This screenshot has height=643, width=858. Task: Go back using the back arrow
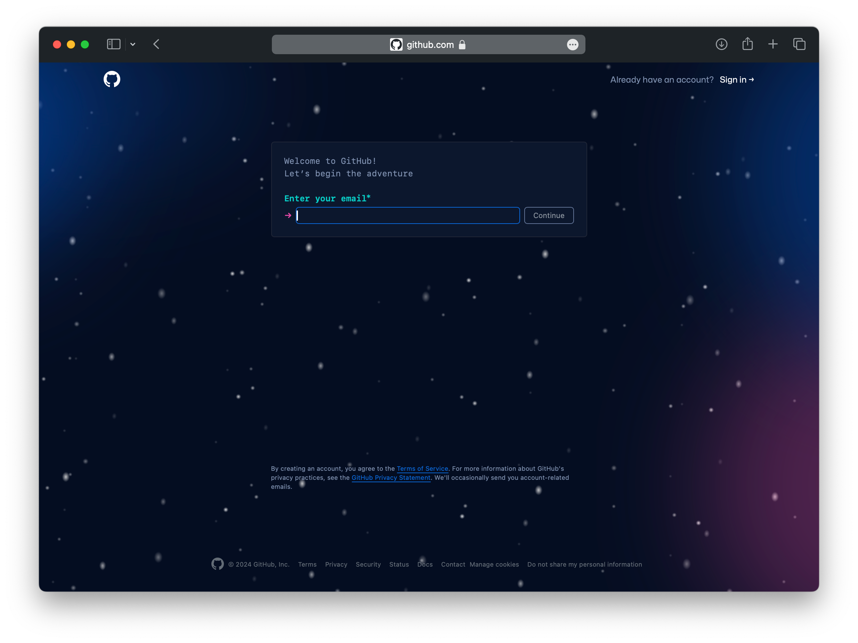click(156, 44)
